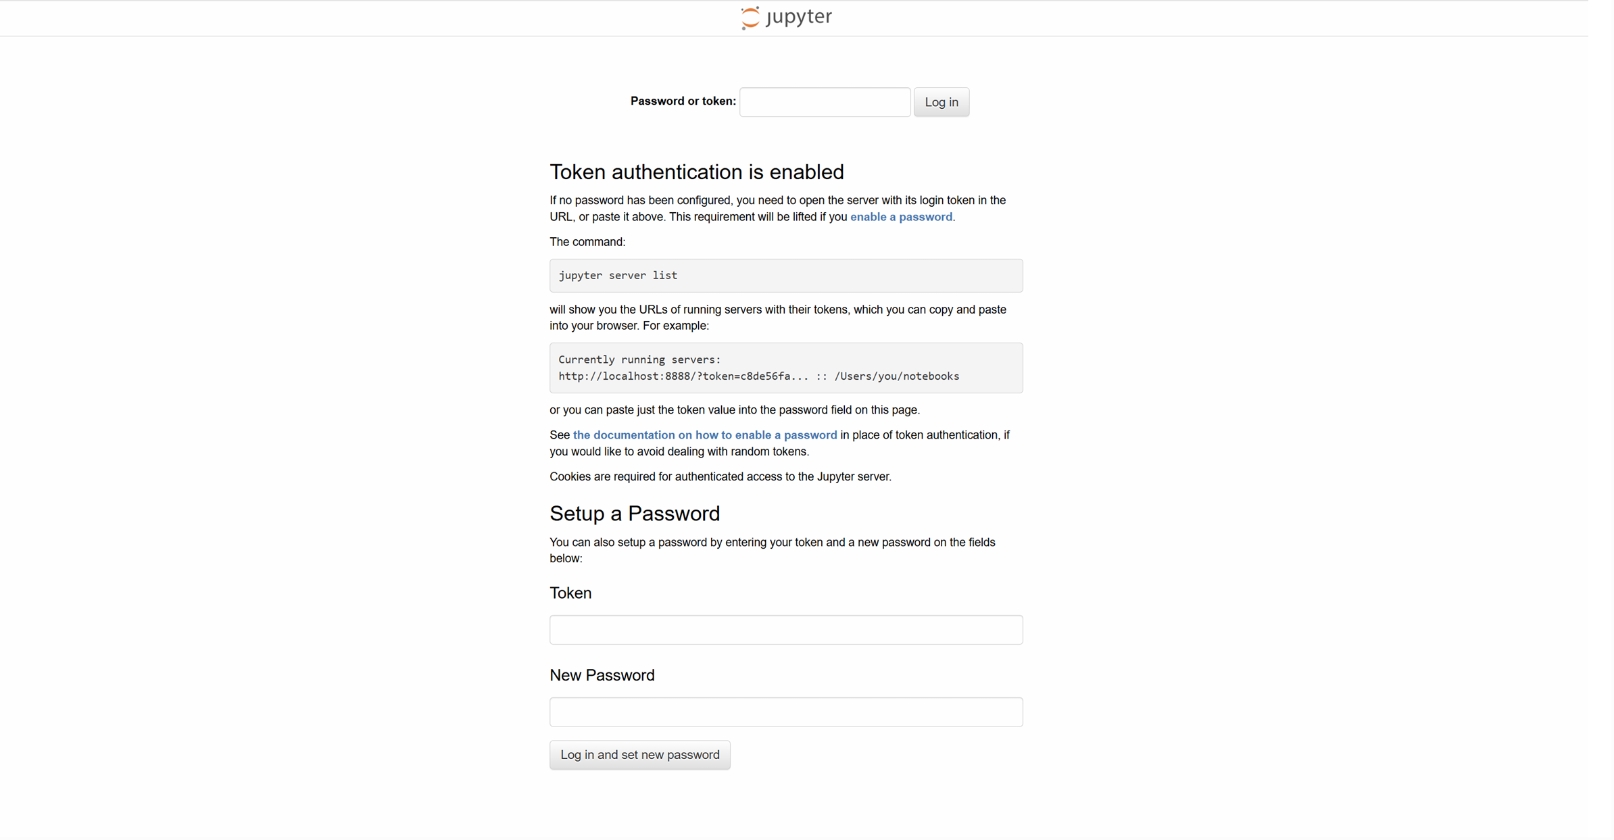
Task: Click 'The command:' text line
Action: [587, 242]
